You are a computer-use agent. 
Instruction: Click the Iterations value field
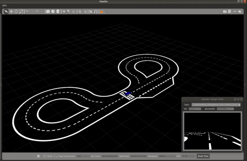[167, 156]
